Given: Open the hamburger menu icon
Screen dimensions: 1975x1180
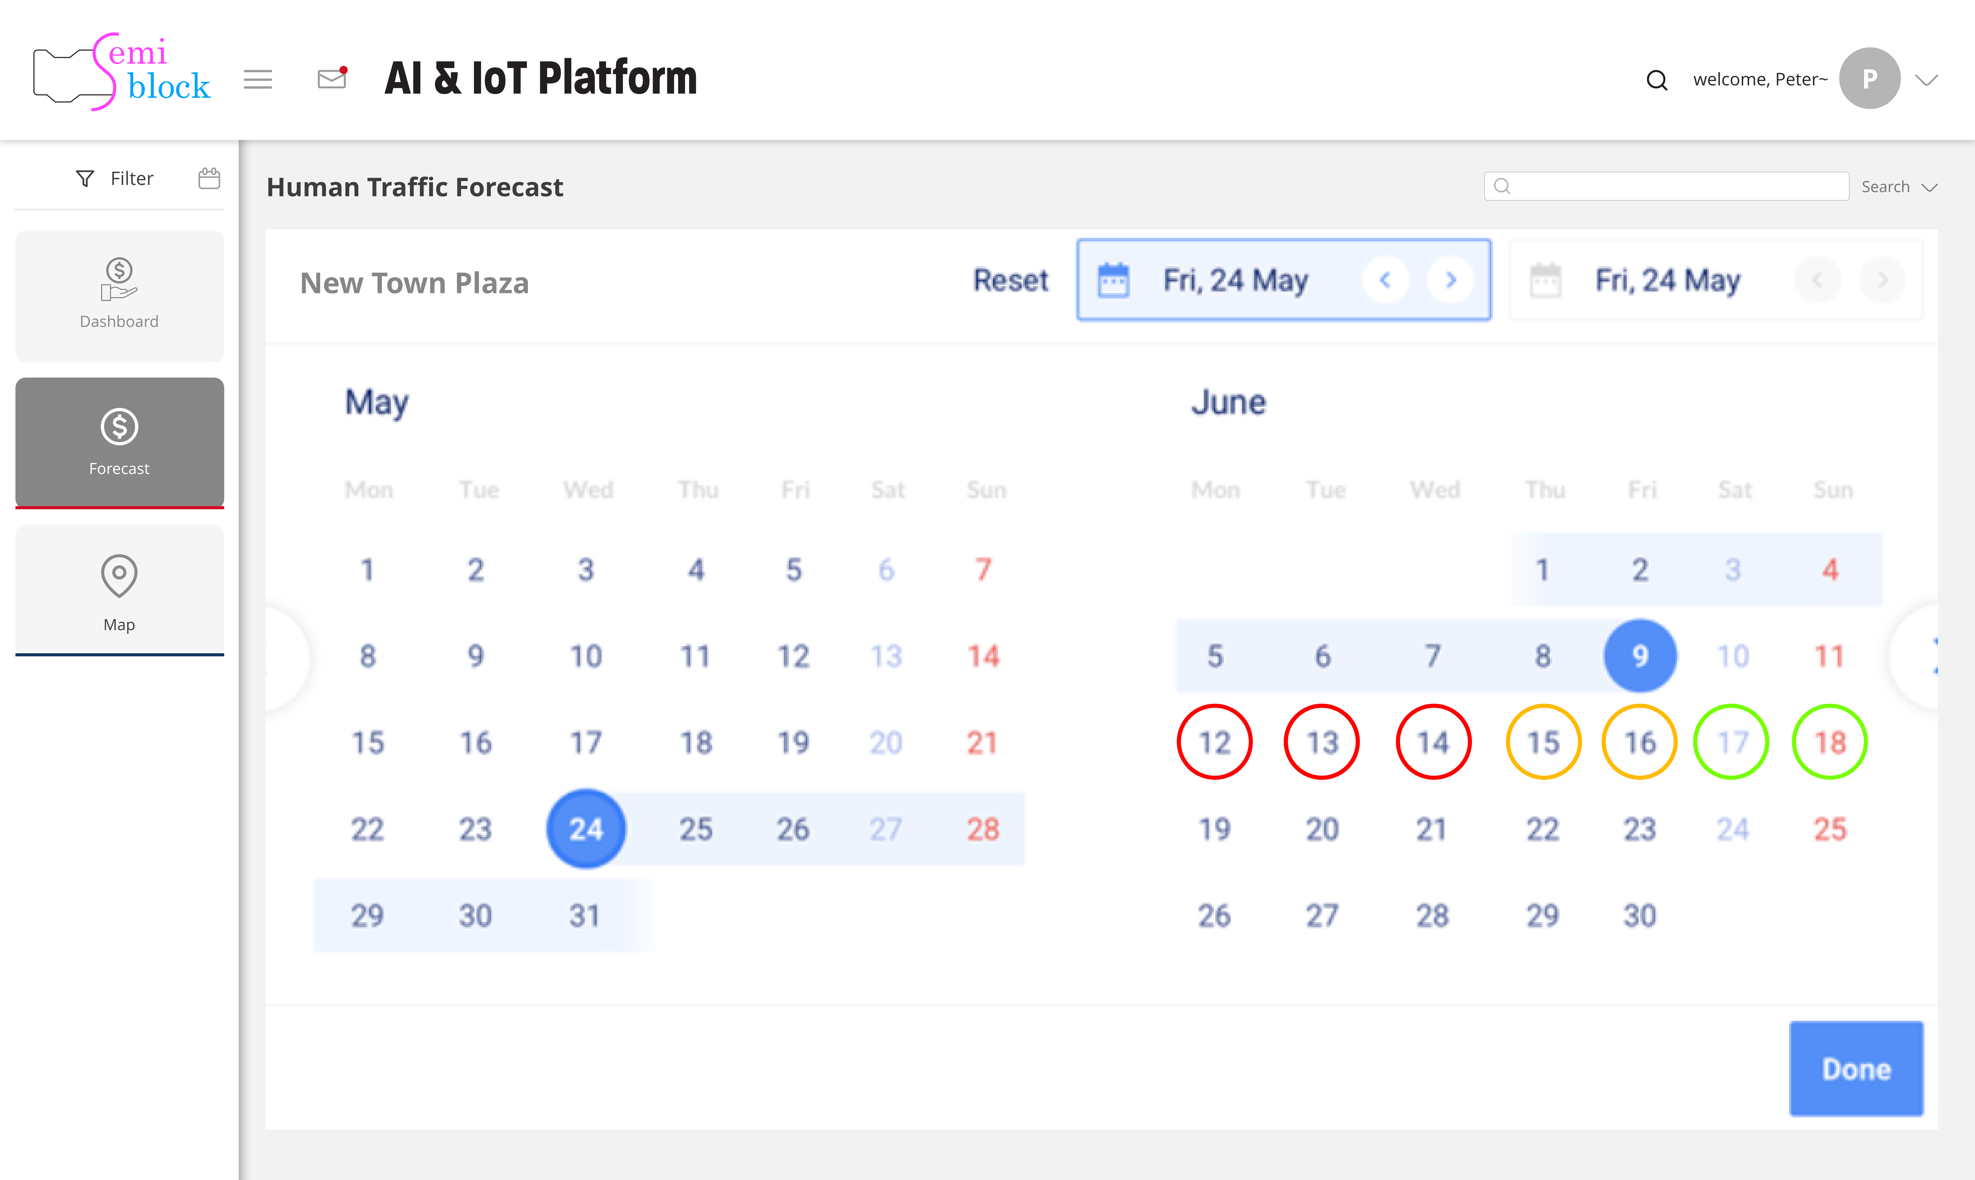Looking at the screenshot, I should [258, 79].
